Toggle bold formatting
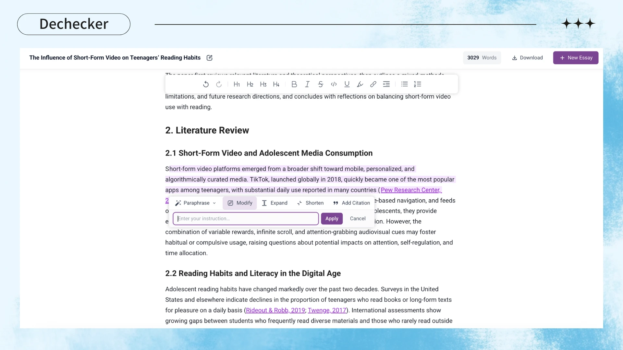This screenshot has width=623, height=350. [x=294, y=84]
